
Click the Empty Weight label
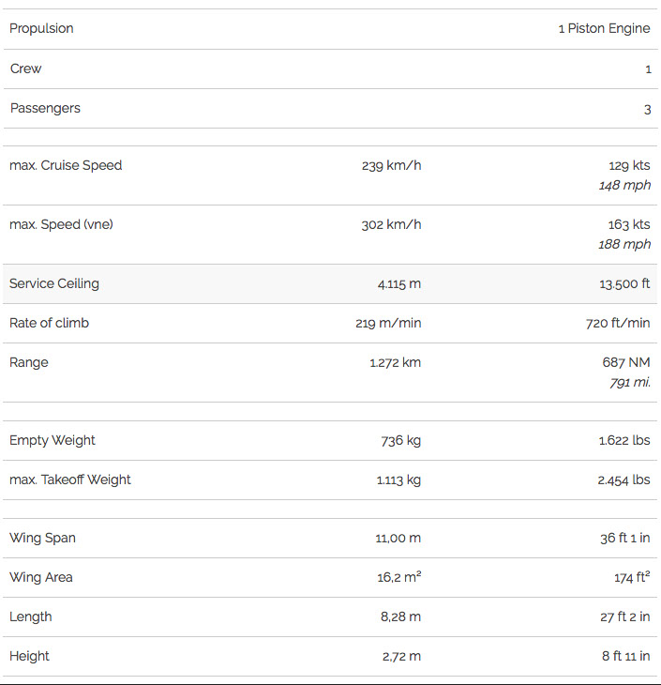point(53,440)
